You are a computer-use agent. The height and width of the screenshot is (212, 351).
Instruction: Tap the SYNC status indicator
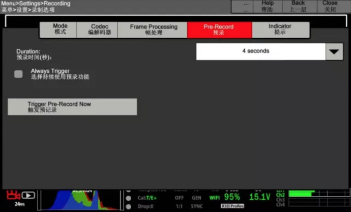(x=197, y=206)
